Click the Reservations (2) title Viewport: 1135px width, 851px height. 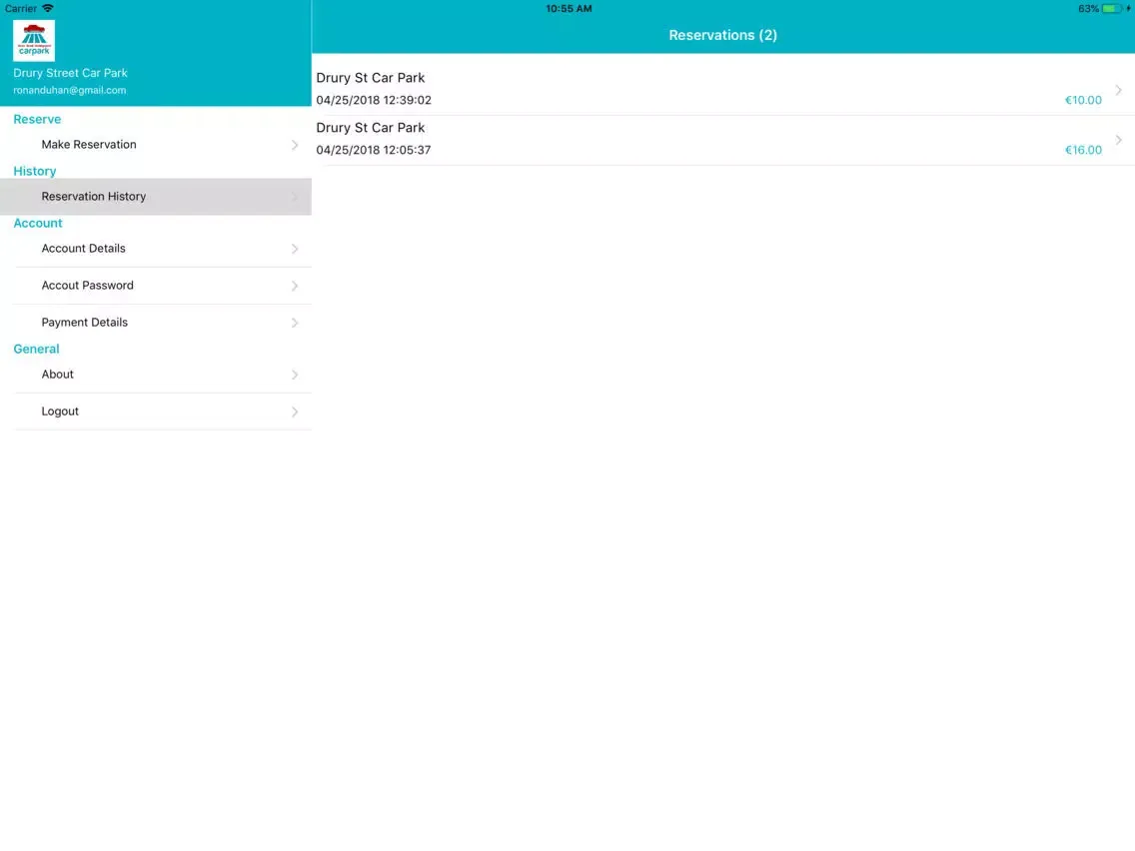click(x=722, y=35)
